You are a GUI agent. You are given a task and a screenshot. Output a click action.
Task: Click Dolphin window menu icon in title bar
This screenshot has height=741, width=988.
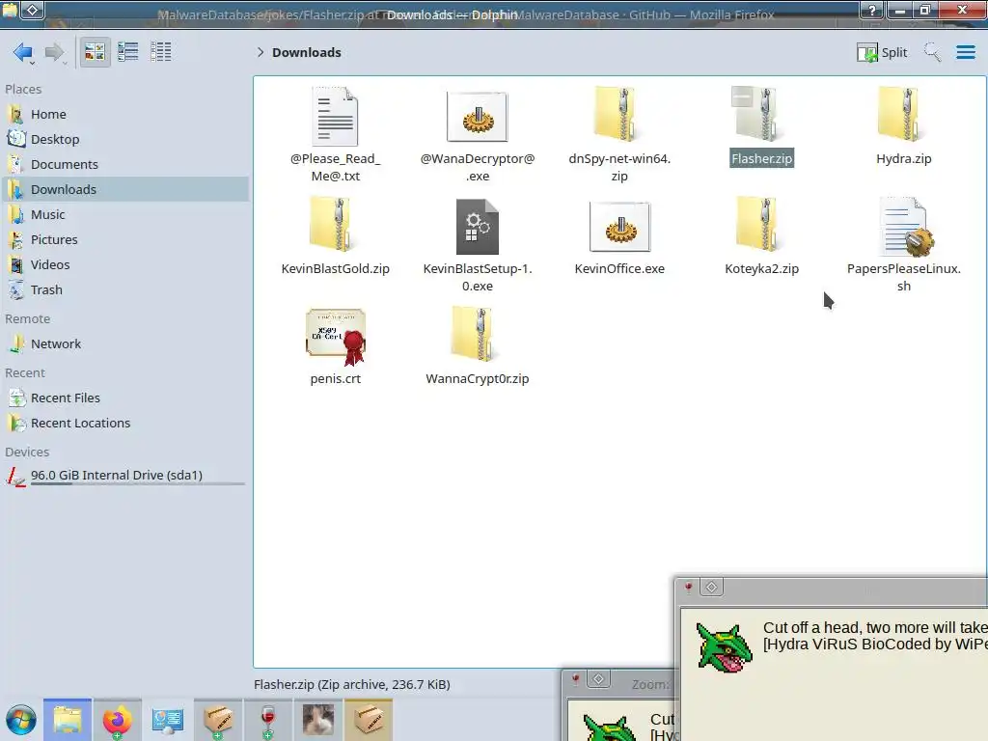[10, 10]
